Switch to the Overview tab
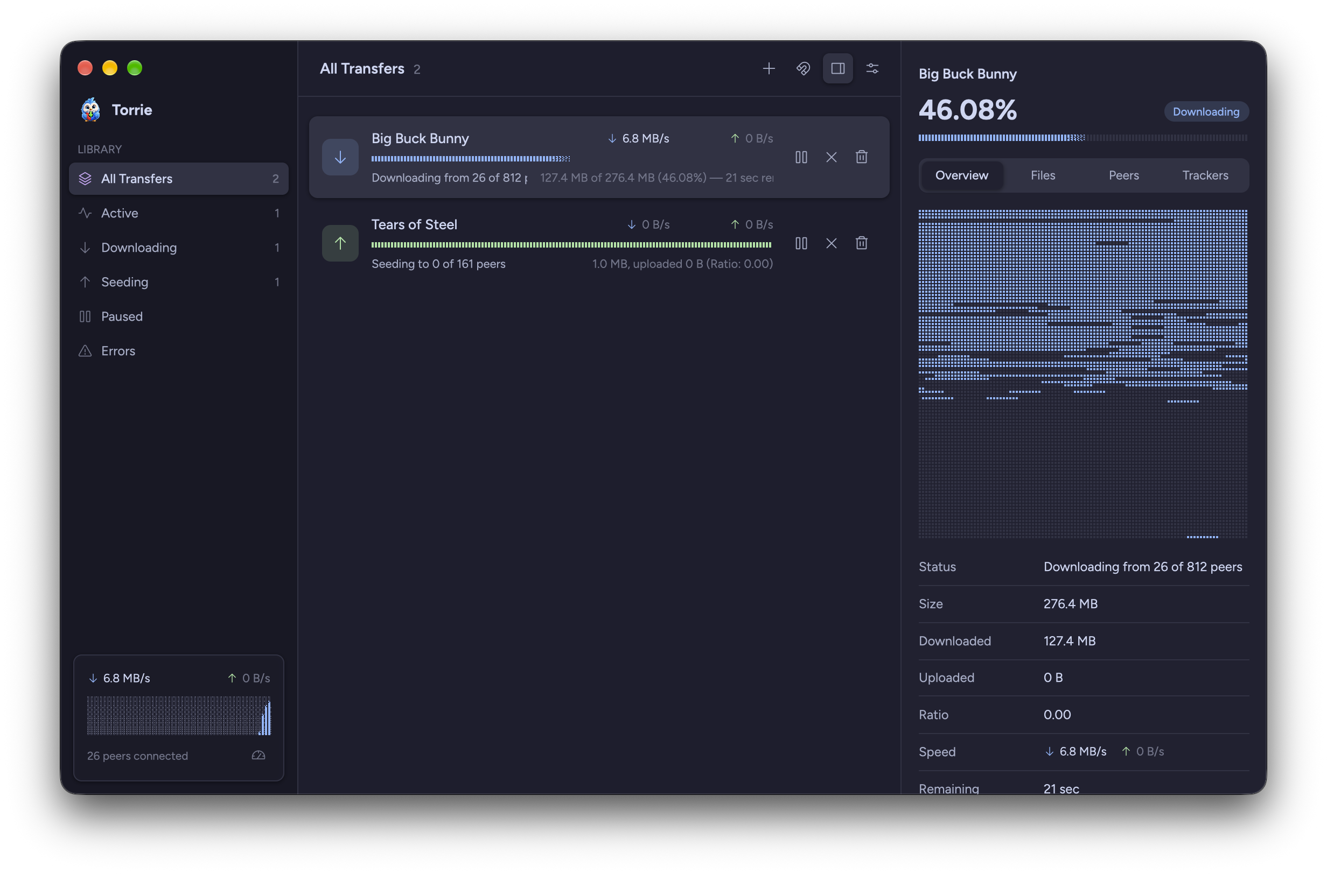Screen dimensions: 1327x874 962,175
